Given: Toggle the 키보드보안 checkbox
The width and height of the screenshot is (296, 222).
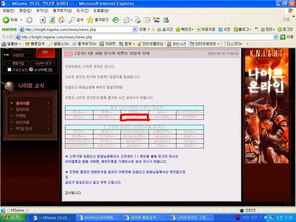Looking at the screenshot, I should coord(9,70).
